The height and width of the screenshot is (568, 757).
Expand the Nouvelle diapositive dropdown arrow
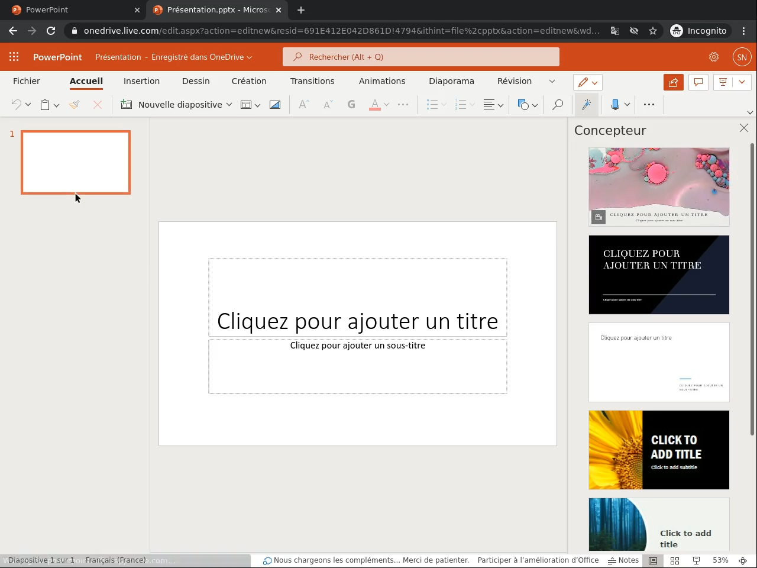tap(229, 105)
